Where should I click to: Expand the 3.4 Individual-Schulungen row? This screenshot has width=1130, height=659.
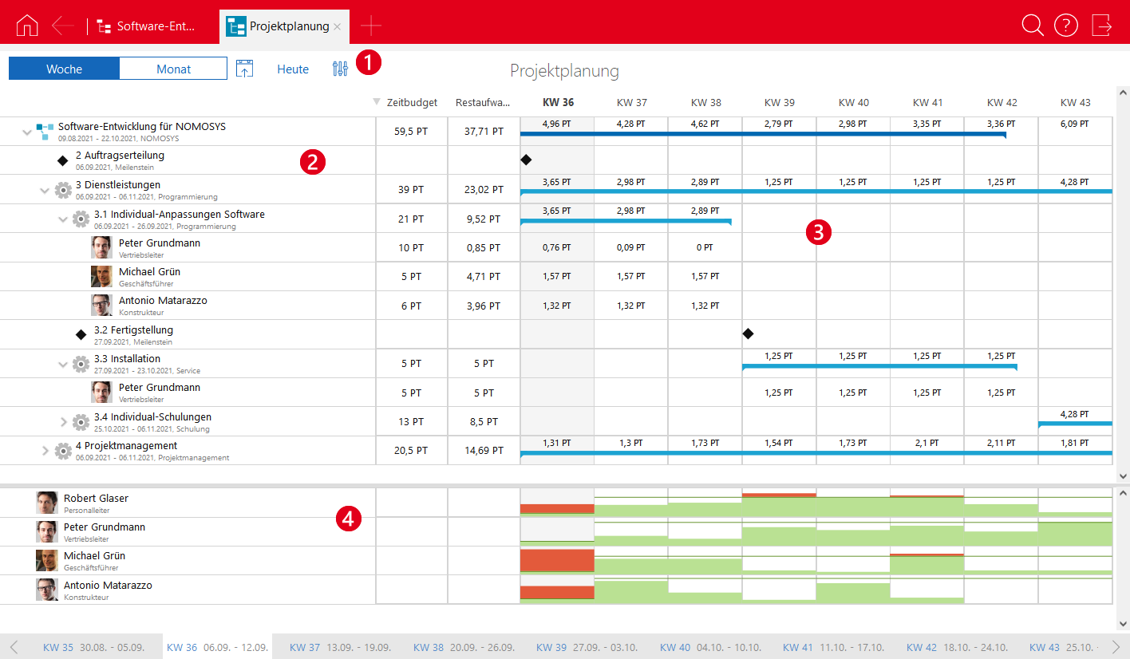click(64, 422)
